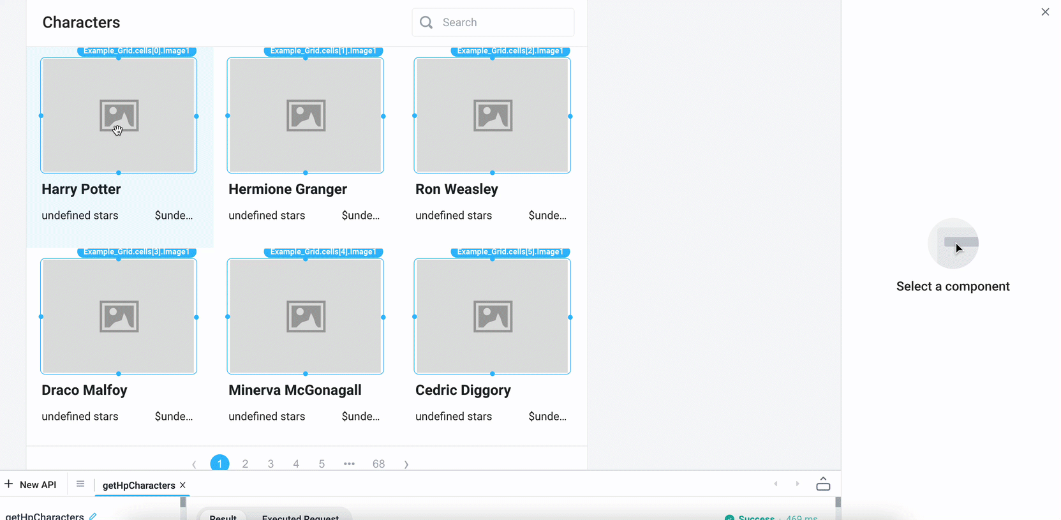
Task: Select Hermione Granger's image placeholder
Action: pos(306,115)
